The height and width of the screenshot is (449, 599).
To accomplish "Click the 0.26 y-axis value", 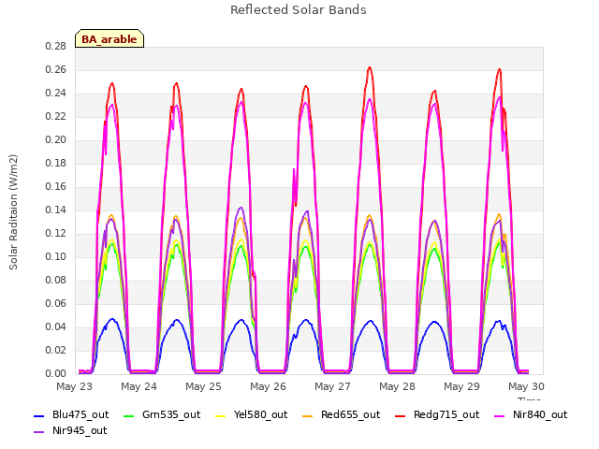I will [56, 69].
